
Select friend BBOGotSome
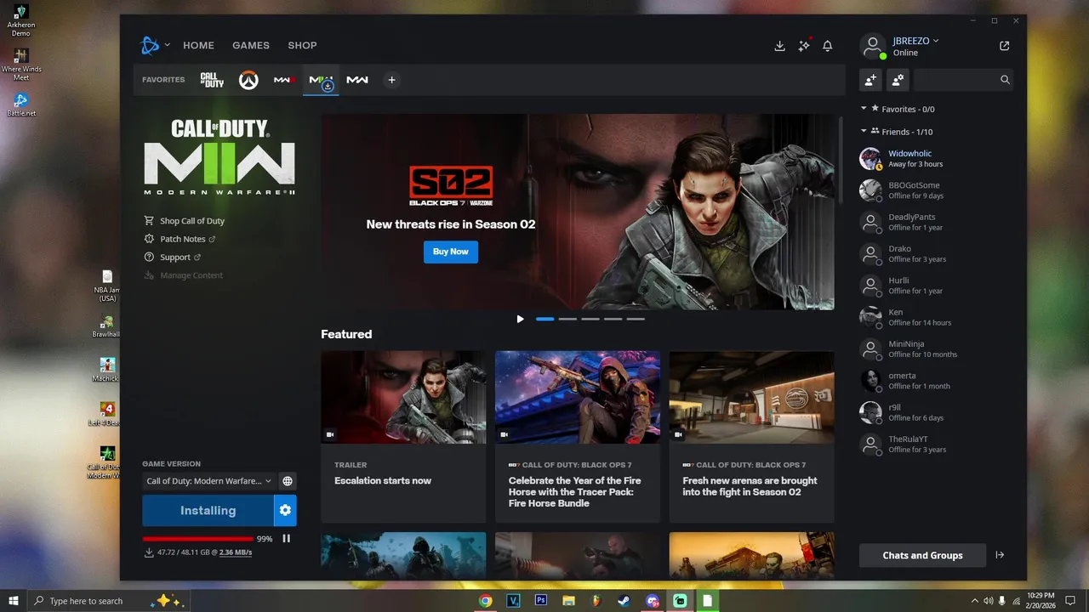(936, 190)
